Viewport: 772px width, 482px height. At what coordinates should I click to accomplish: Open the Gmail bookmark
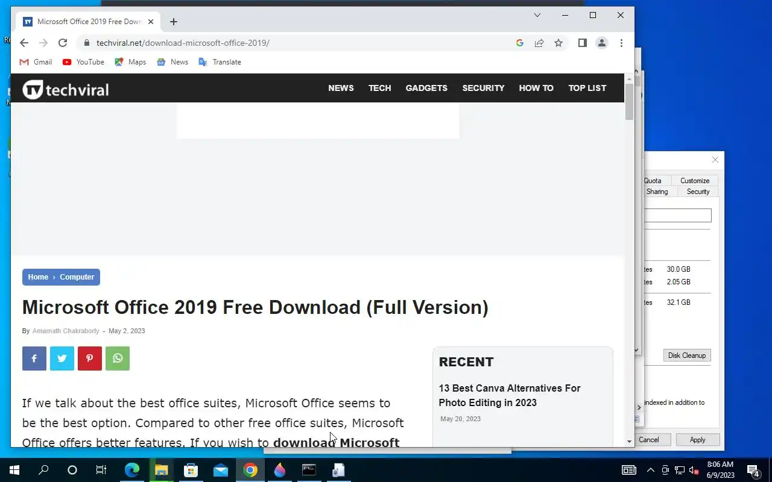point(36,62)
